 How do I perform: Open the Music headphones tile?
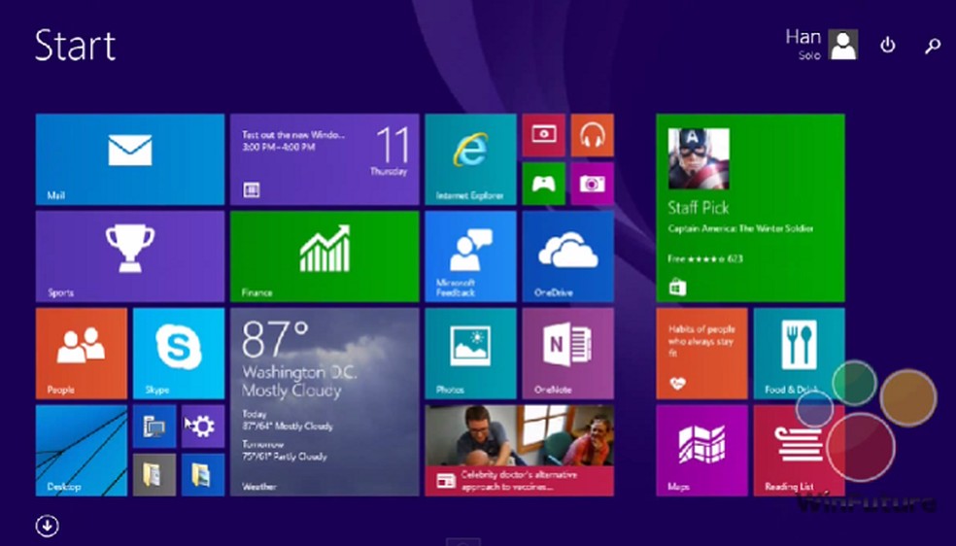click(x=592, y=135)
